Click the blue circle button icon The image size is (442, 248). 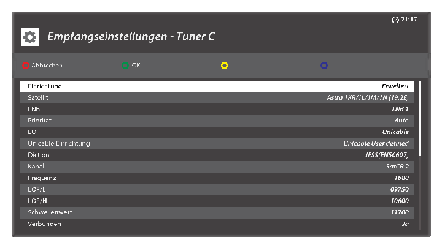click(x=324, y=66)
